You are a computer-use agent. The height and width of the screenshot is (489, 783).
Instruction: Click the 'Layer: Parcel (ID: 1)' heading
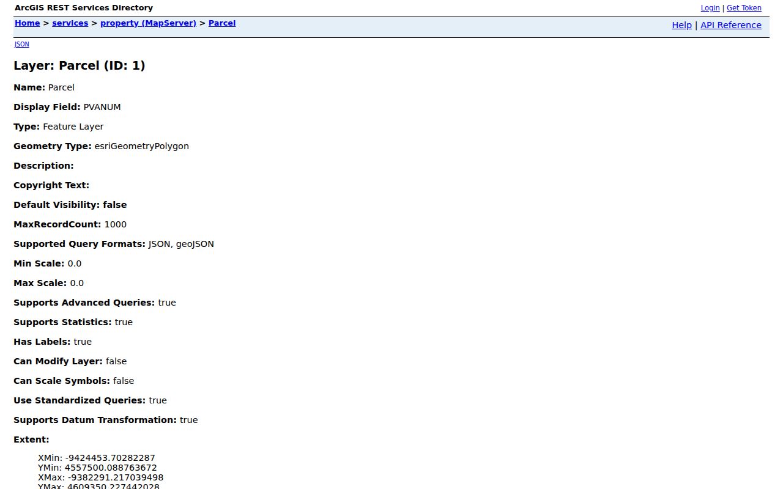[x=80, y=65]
